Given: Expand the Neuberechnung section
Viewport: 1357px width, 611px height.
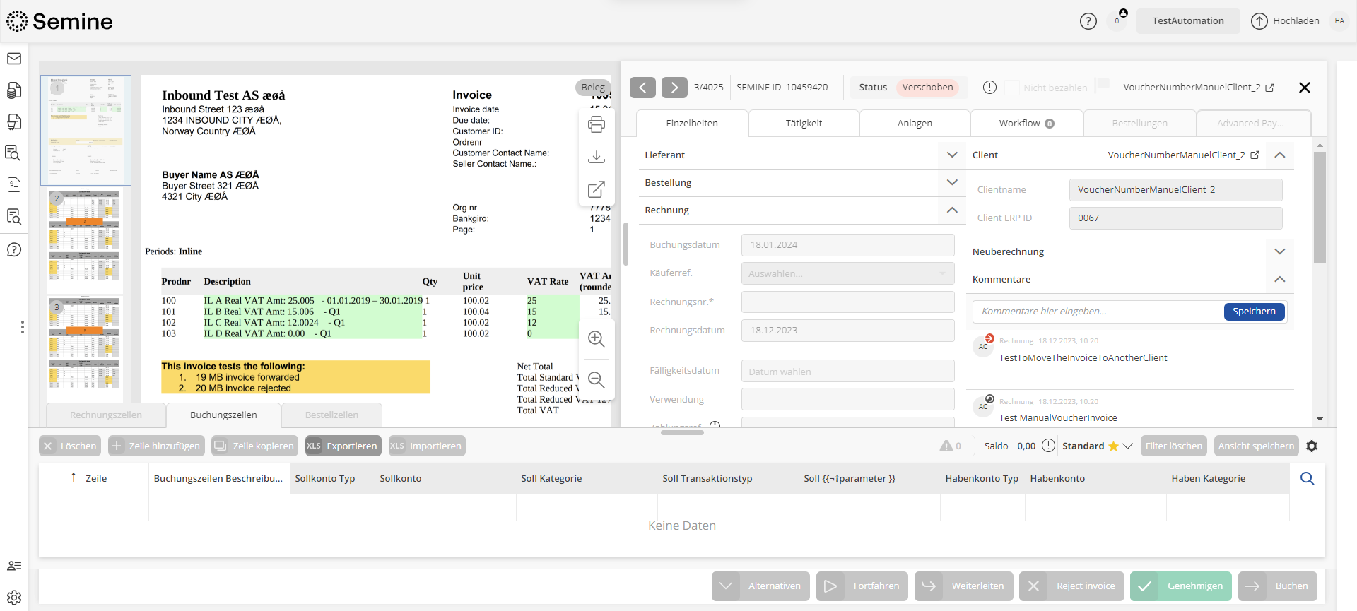Looking at the screenshot, I should click(1279, 251).
